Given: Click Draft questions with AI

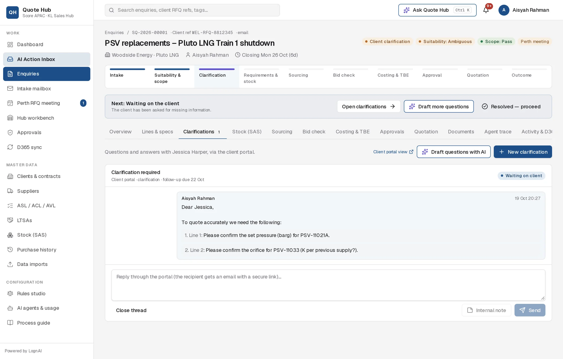Looking at the screenshot, I should tap(454, 152).
